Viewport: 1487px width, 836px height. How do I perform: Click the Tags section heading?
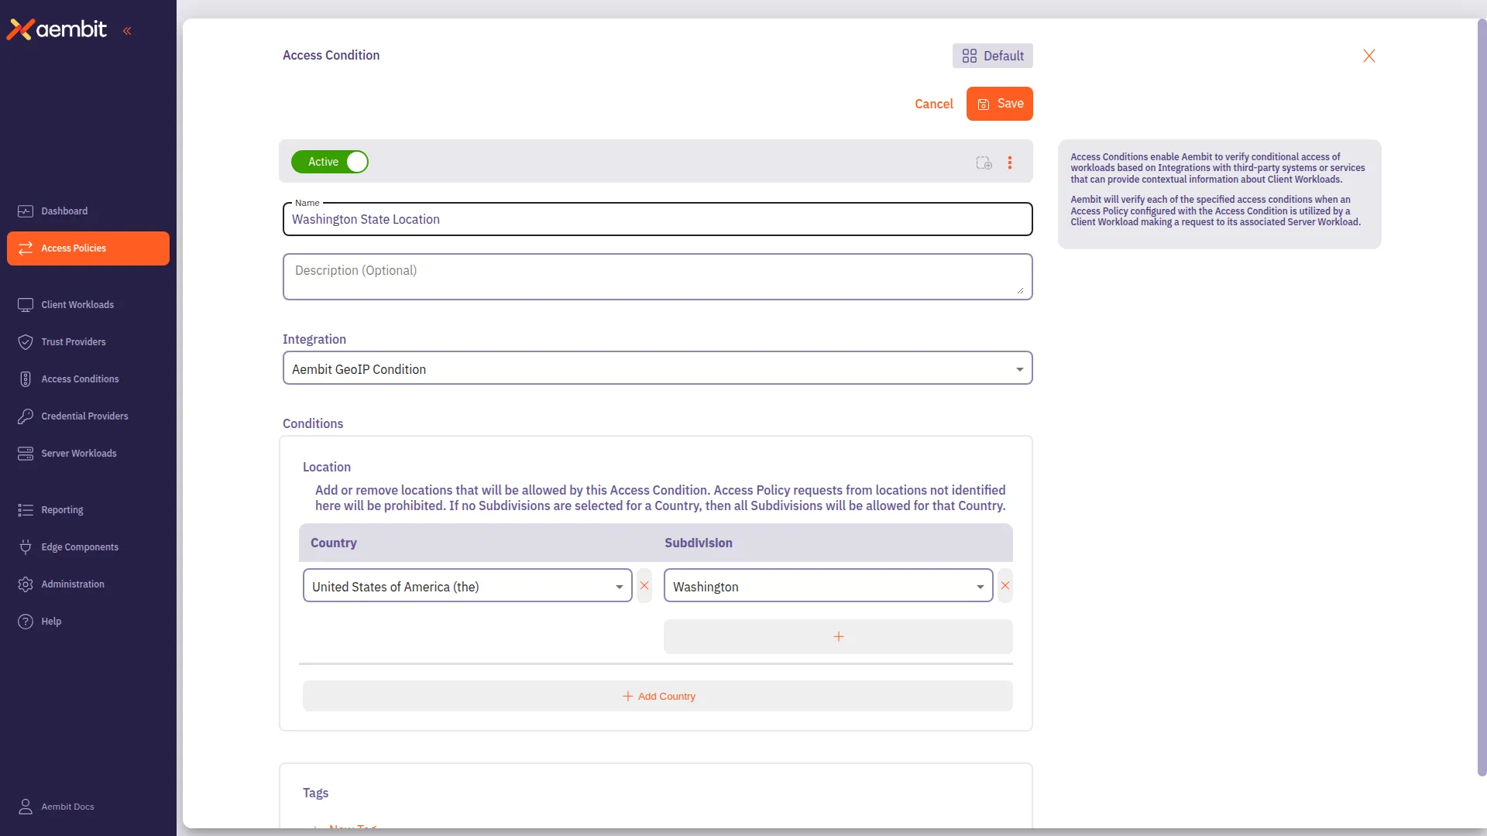pos(315,793)
